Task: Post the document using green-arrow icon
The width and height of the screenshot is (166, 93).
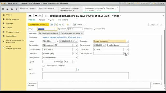Action: tap(56, 25)
